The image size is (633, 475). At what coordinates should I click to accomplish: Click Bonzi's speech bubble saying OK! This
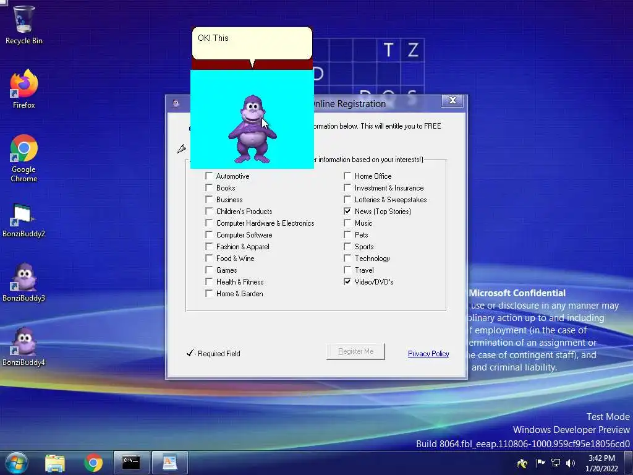click(252, 43)
